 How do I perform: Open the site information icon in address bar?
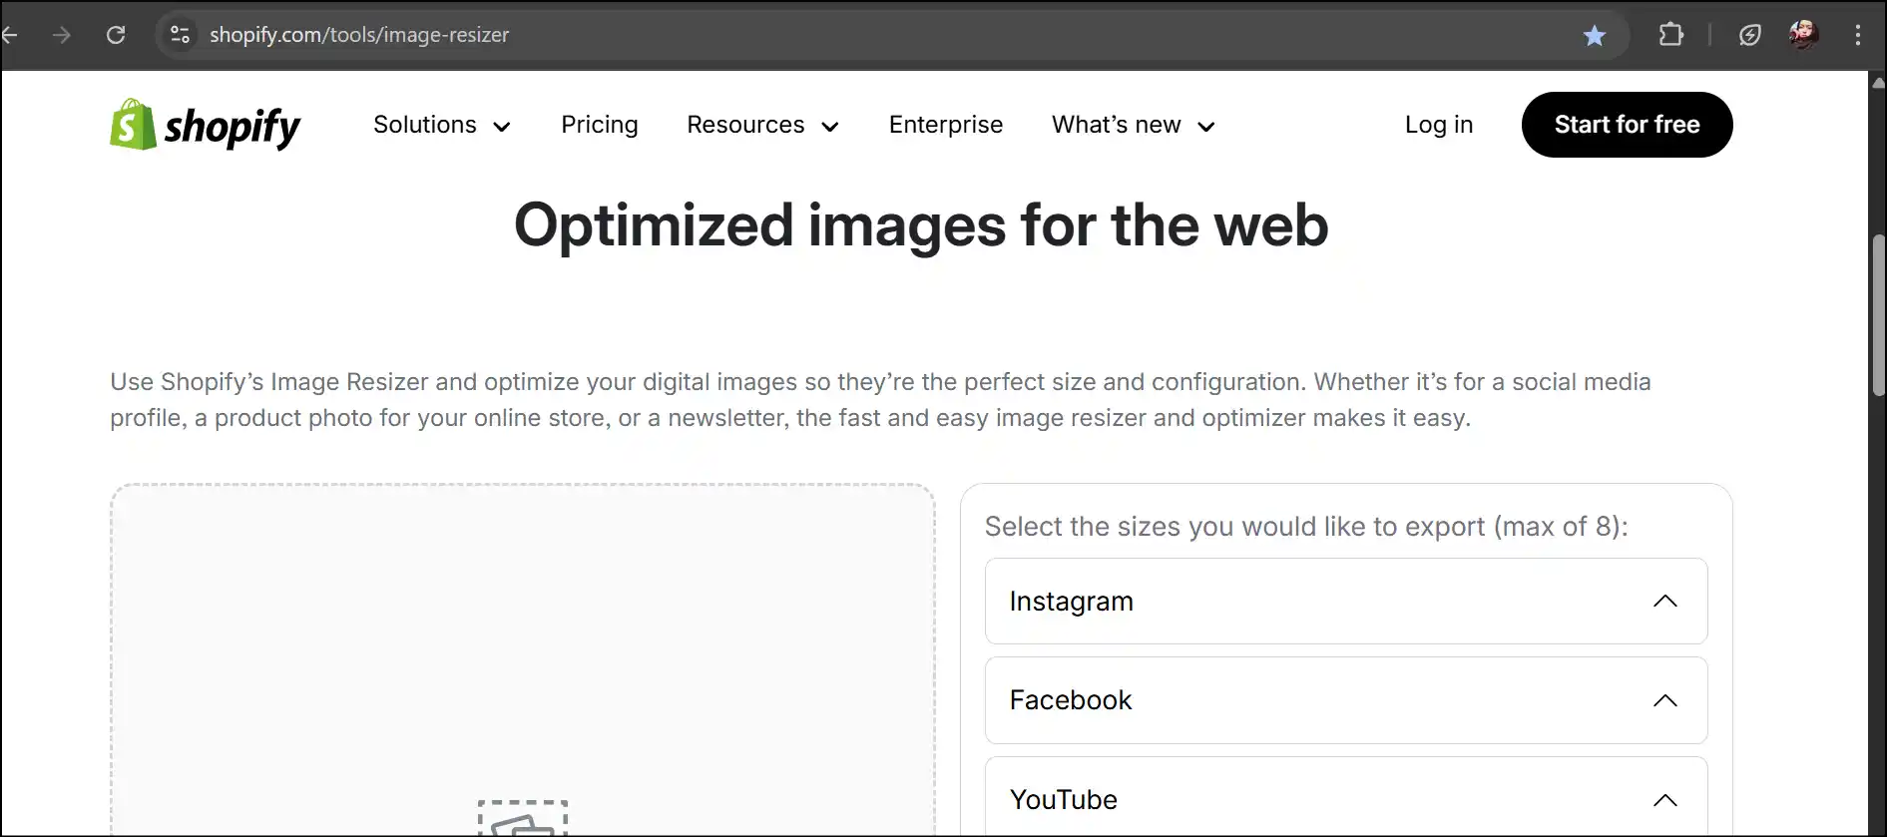pos(180,35)
